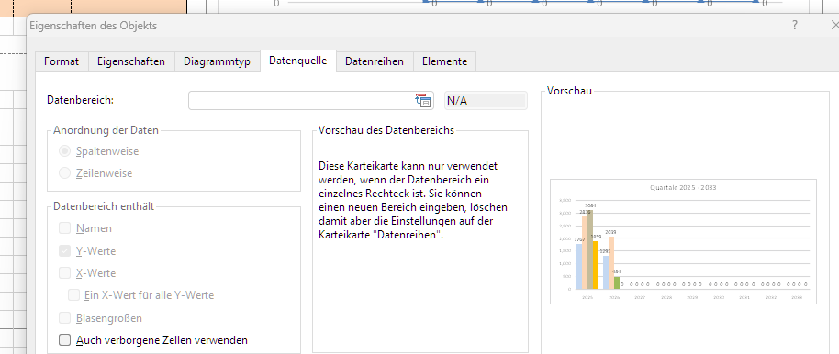Open the dialog help question mark
This screenshot has width=839, height=354.
pos(795,25)
